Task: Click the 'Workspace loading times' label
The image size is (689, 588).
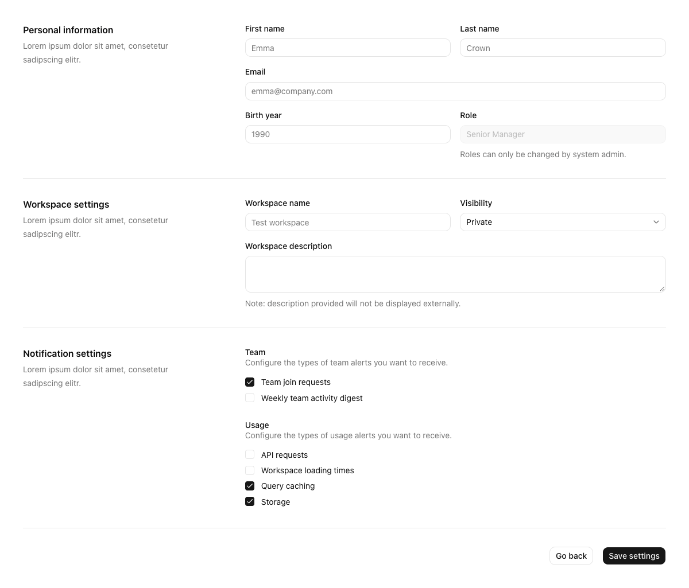Action: (307, 470)
